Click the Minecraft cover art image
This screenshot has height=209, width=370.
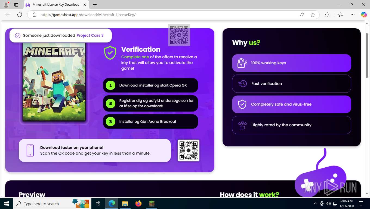click(54, 82)
